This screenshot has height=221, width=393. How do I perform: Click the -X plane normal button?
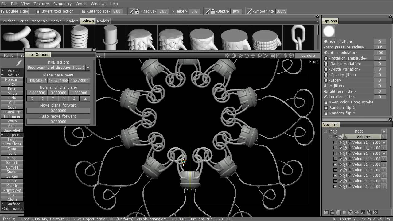(42, 99)
